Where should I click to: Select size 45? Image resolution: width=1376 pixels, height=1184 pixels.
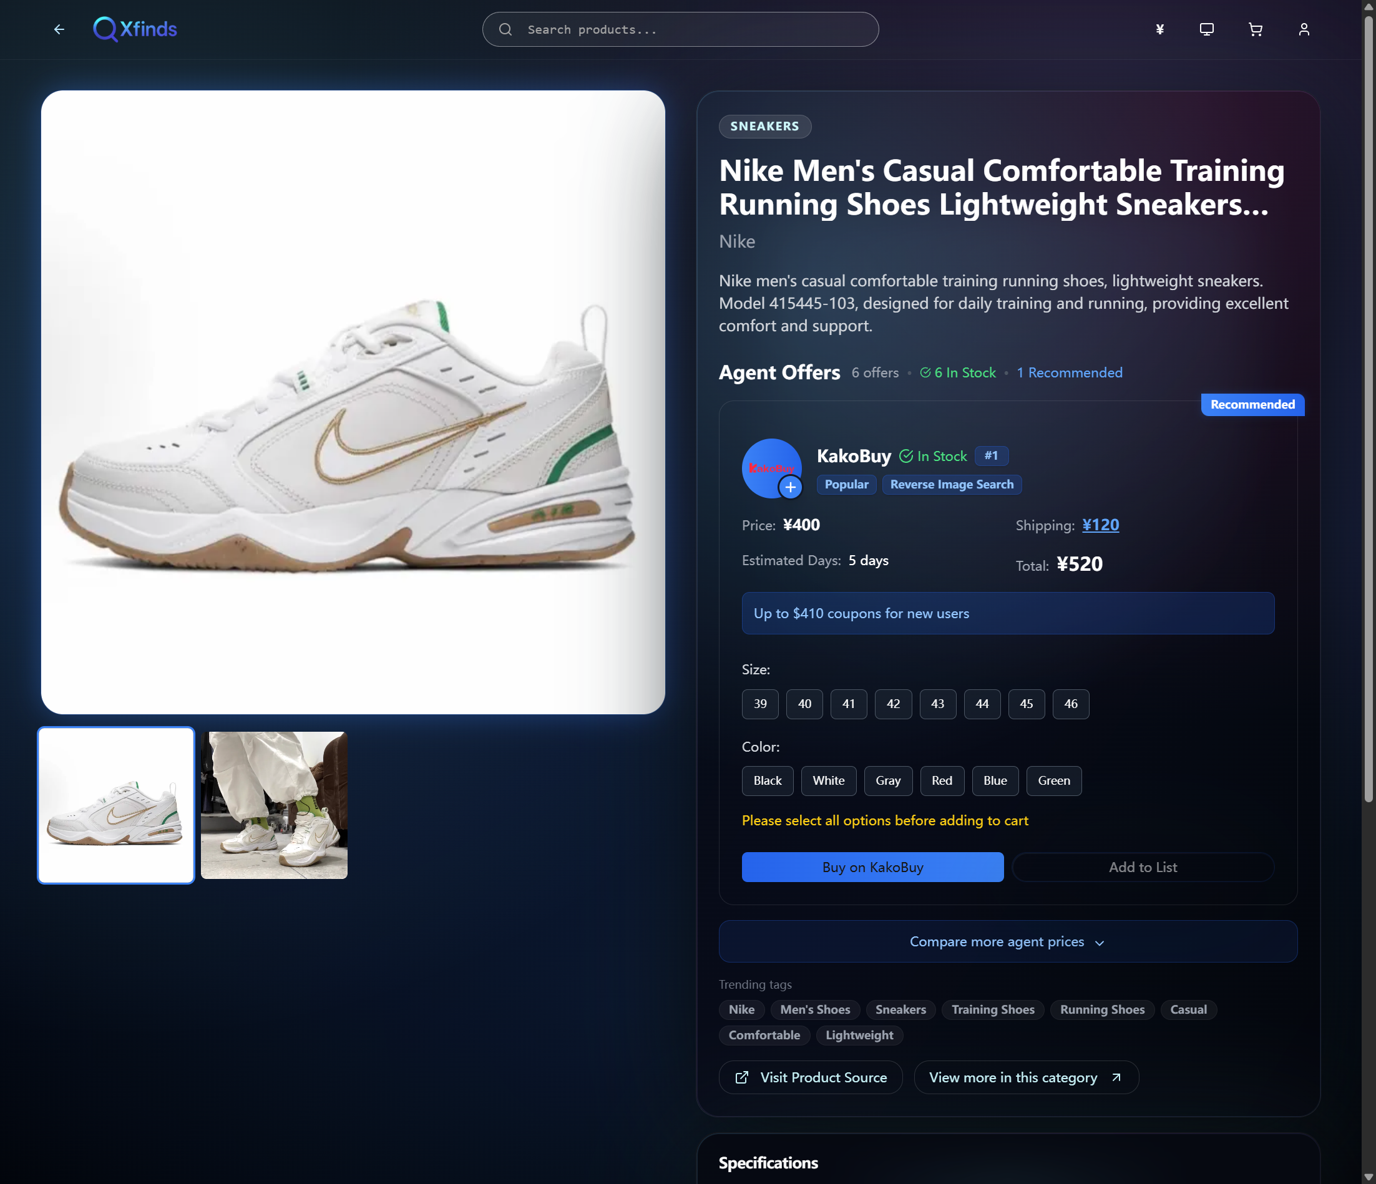(1027, 704)
